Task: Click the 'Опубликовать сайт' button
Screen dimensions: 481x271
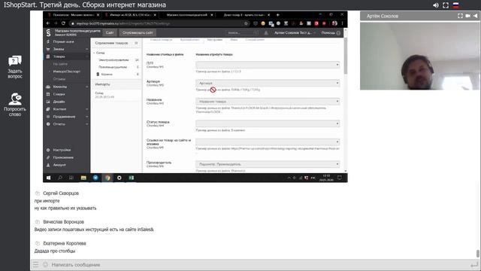Action: coord(137,32)
